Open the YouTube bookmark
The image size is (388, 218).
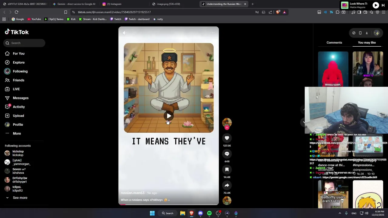34,19
